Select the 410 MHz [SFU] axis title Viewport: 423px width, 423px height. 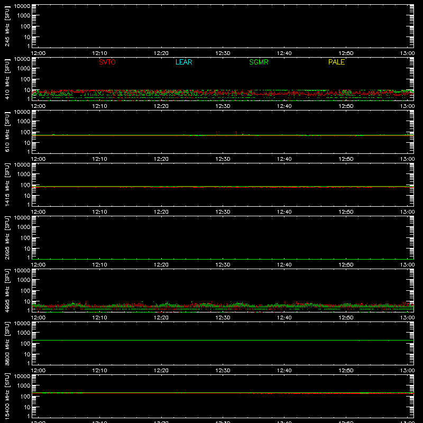(7, 79)
